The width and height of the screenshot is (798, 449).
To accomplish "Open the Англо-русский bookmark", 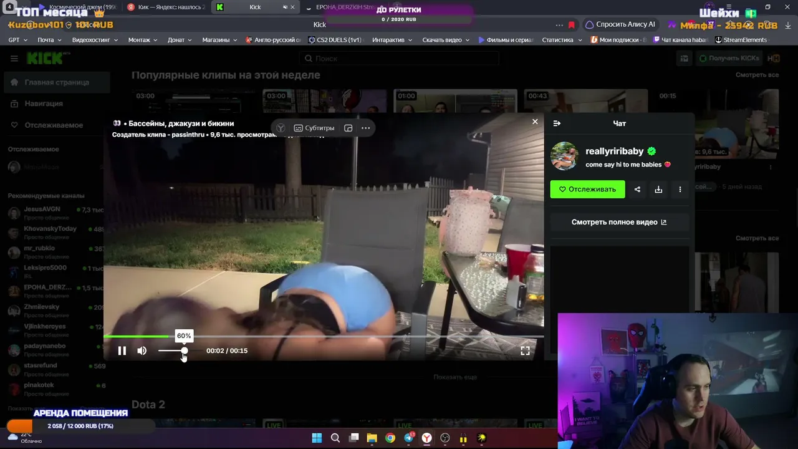I will click(x=274, y=40).
